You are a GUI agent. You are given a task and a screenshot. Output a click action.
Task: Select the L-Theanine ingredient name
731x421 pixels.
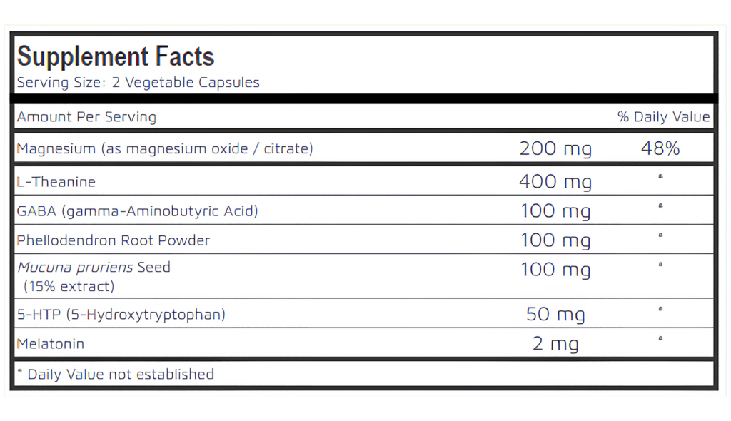click(x=56, y=182)
